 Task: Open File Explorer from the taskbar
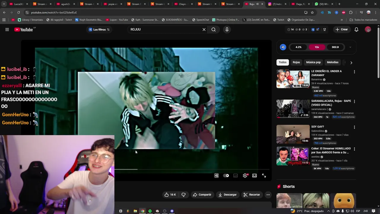135,211
